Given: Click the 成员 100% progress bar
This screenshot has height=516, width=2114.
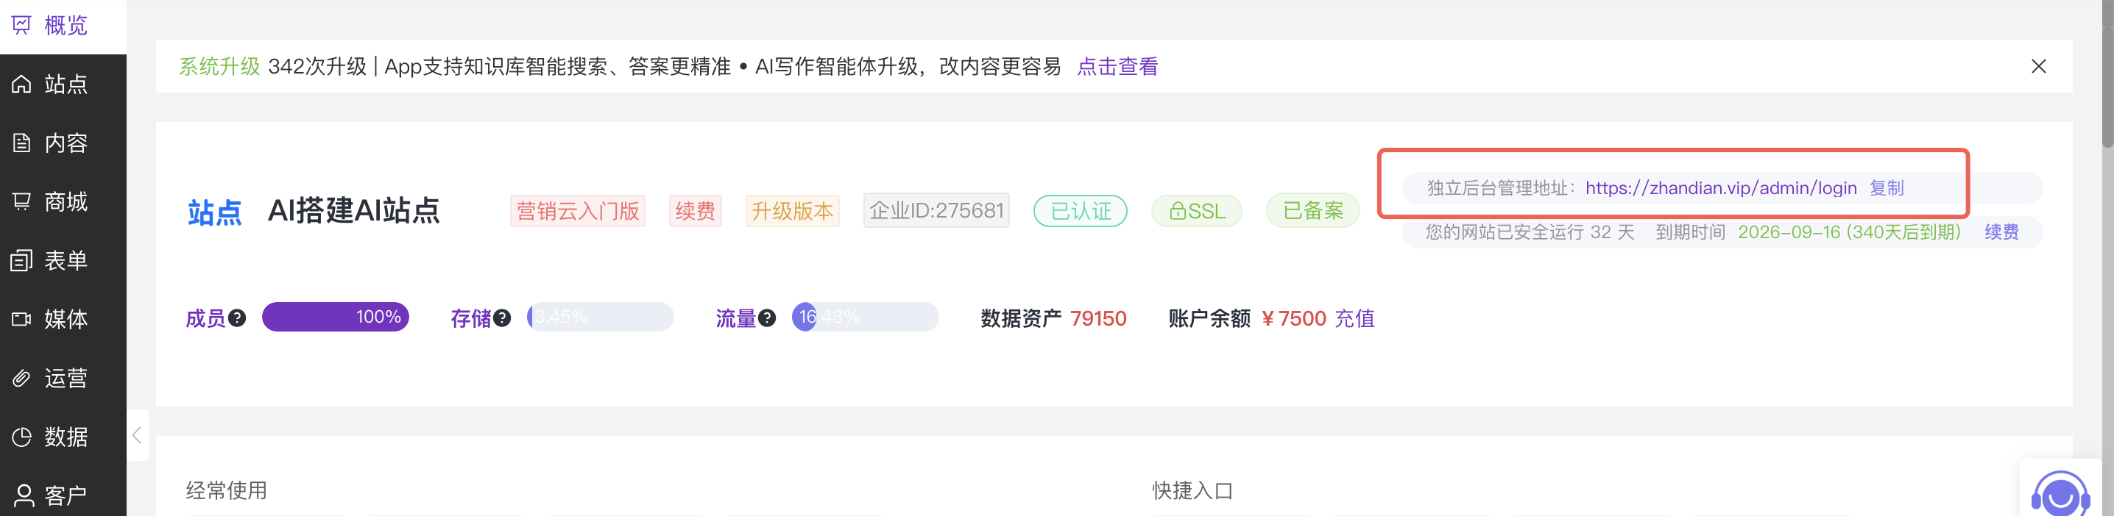Looking at the screenshot, I should (335, 317).
